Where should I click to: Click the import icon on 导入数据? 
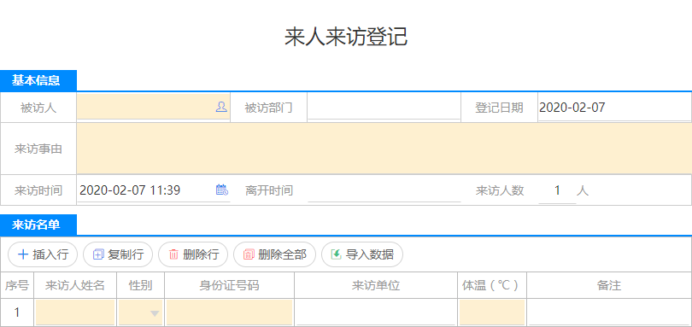(x=337, y=254)
